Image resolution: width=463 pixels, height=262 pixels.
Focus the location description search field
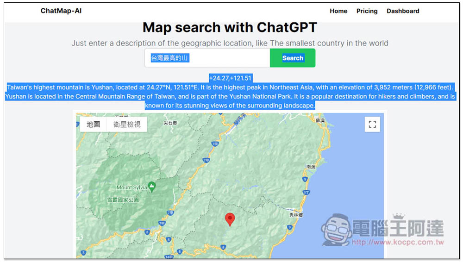(207, 58)
